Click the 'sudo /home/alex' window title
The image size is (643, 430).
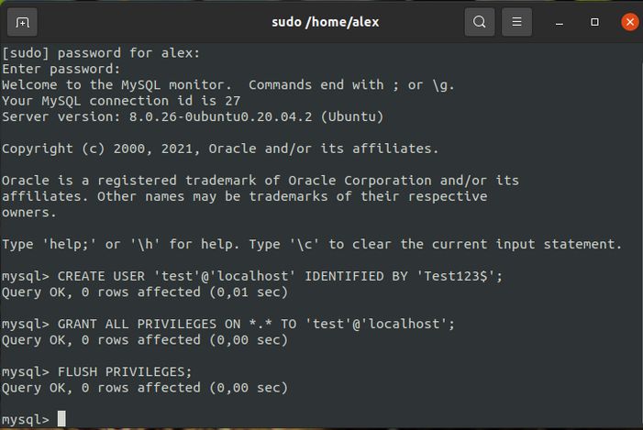[326, 22]
